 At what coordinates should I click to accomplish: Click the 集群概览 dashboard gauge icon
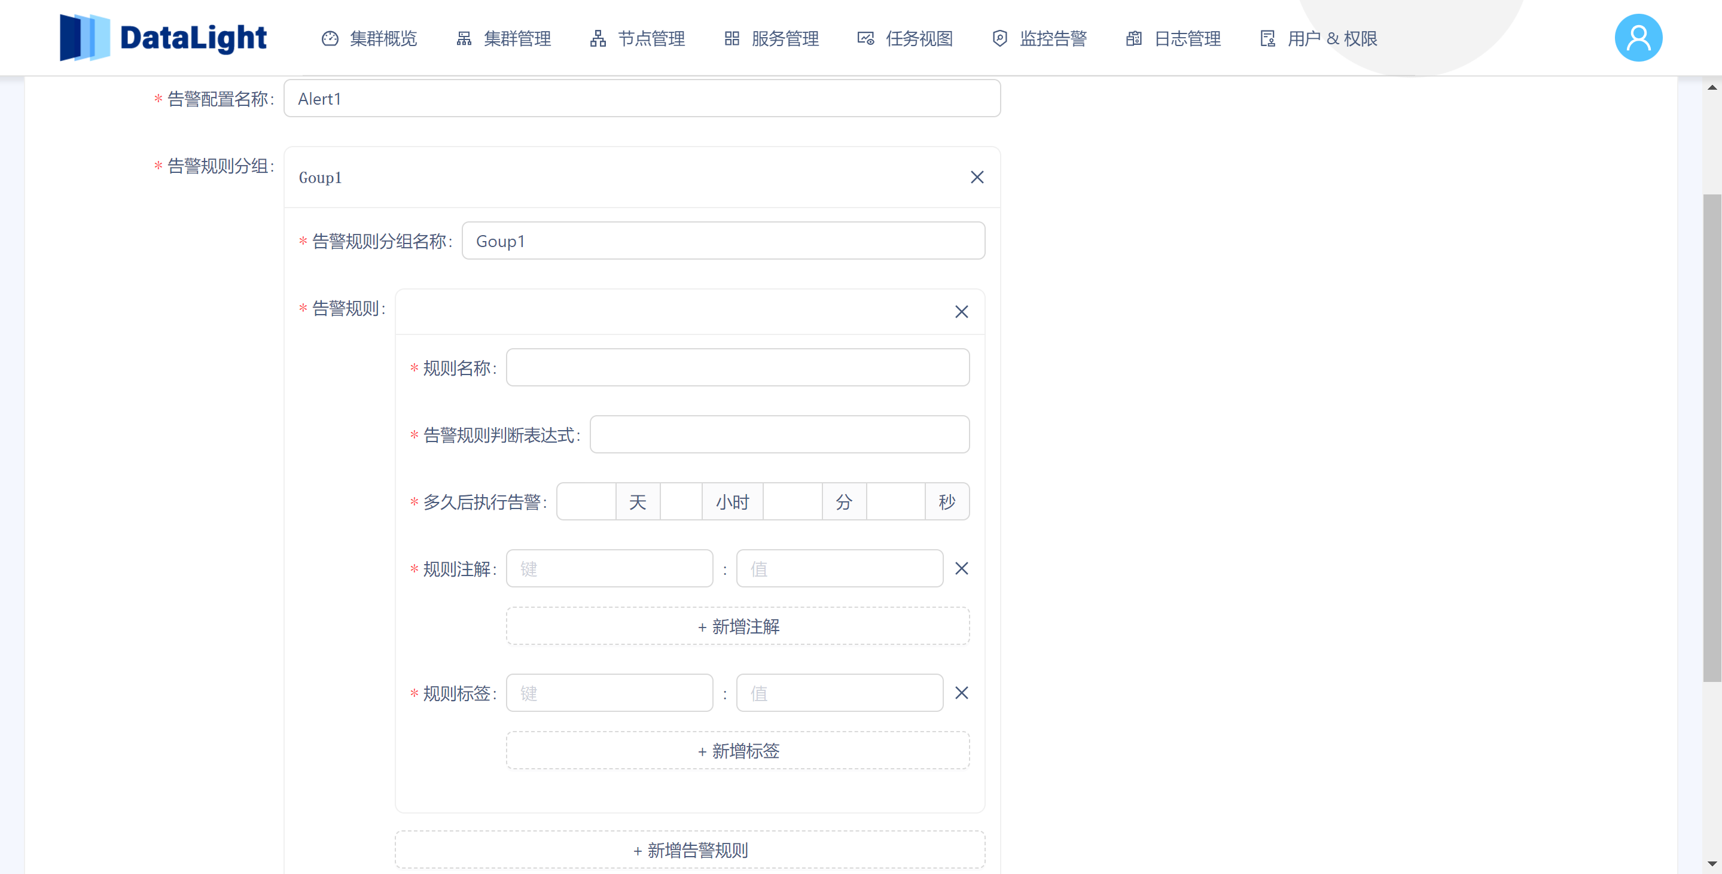pyautogui.click(x=330, y=39)
